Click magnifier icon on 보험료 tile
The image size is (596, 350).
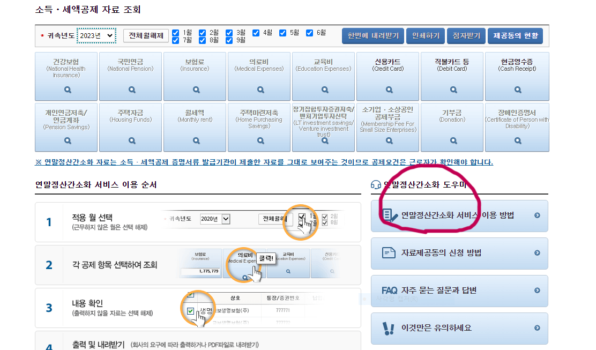click(x=196, y=90)
